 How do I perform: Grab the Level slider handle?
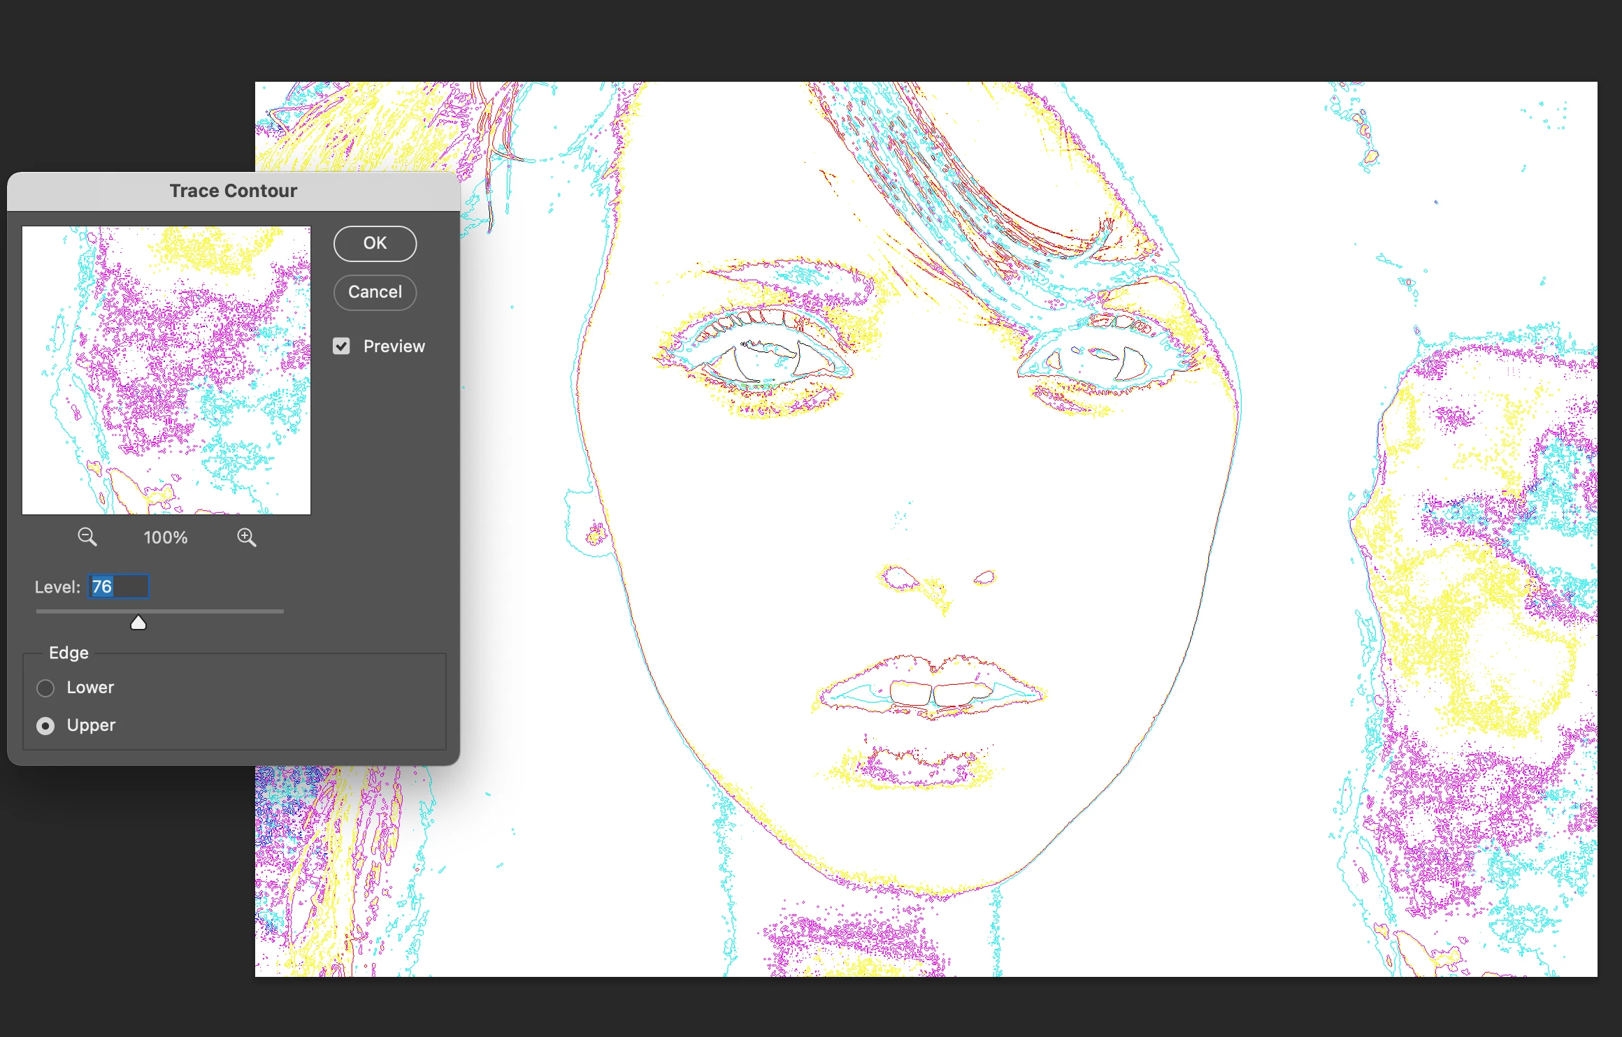138,623
